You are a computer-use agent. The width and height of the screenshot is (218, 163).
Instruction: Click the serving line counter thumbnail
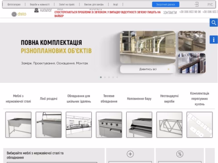click(x=49, y=125)
